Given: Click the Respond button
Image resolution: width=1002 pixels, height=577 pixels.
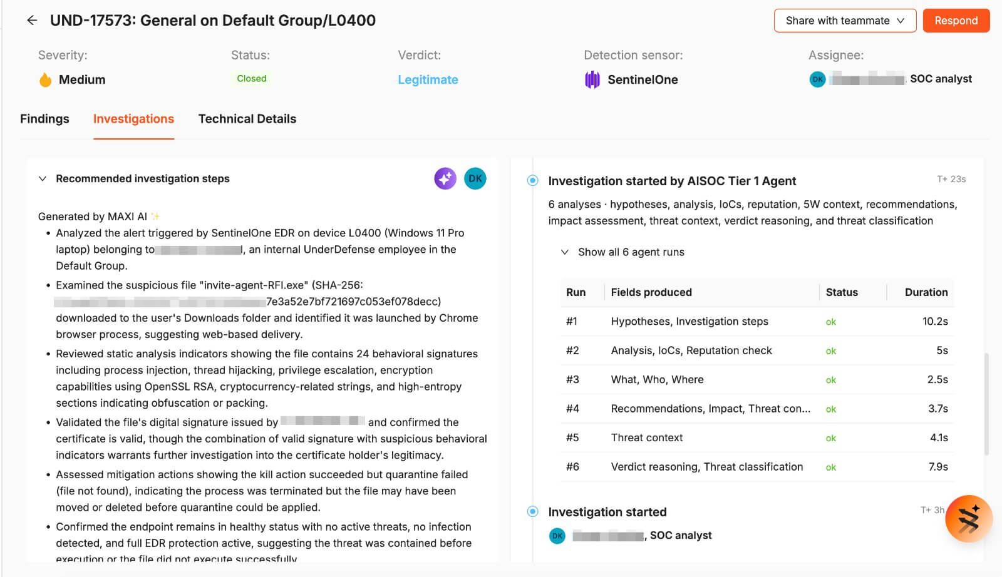Looking at the screenshot, I should [x=956, y=21].
